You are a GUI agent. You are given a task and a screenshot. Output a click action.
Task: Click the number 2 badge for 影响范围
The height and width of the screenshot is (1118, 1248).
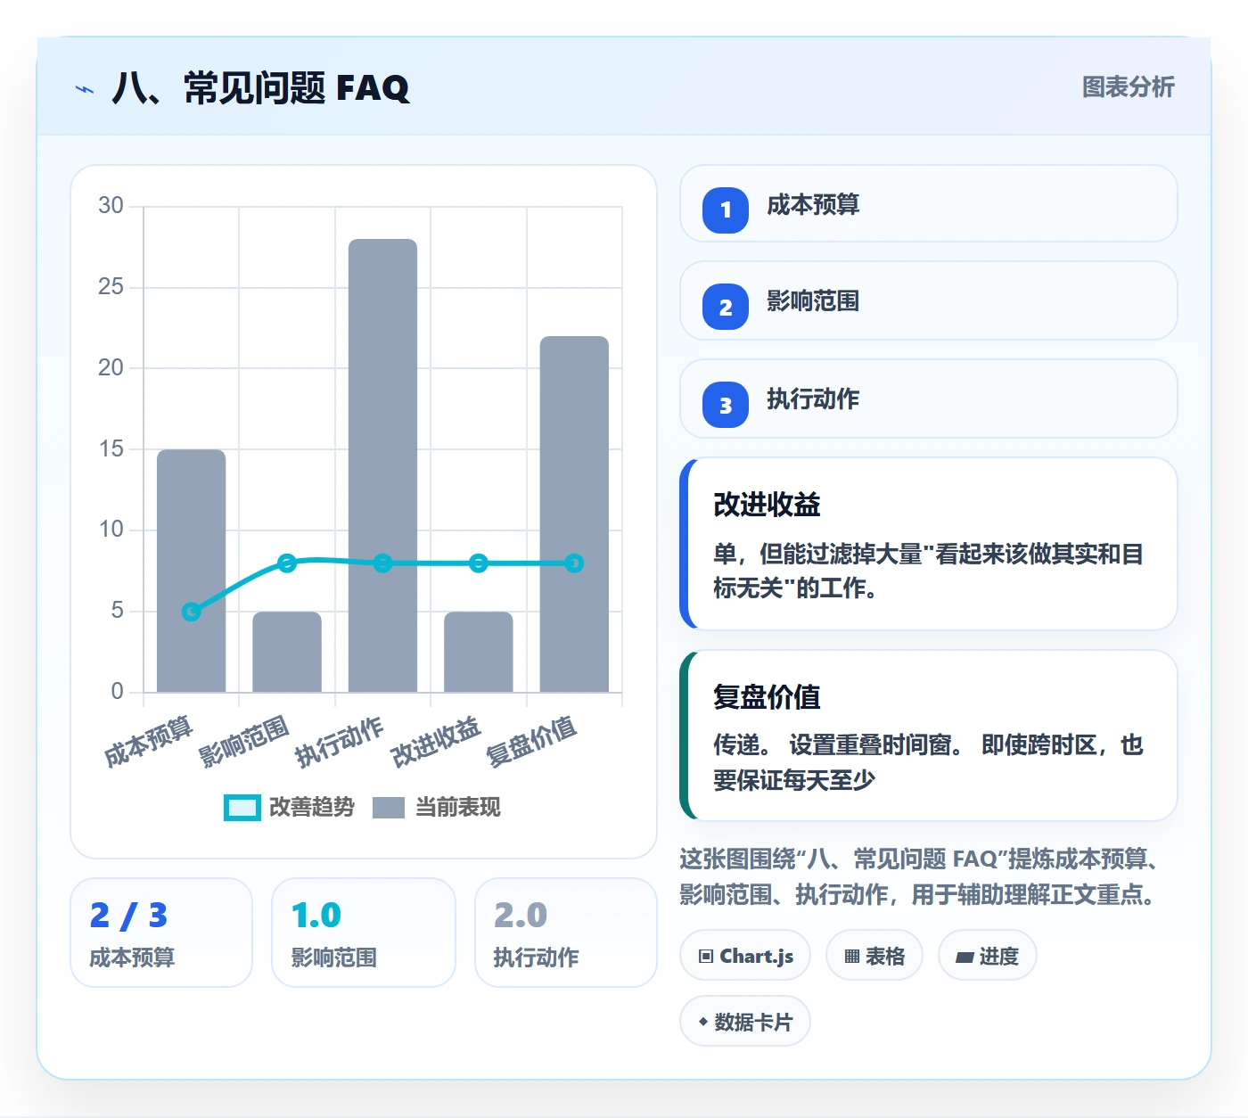pos(726,307)
